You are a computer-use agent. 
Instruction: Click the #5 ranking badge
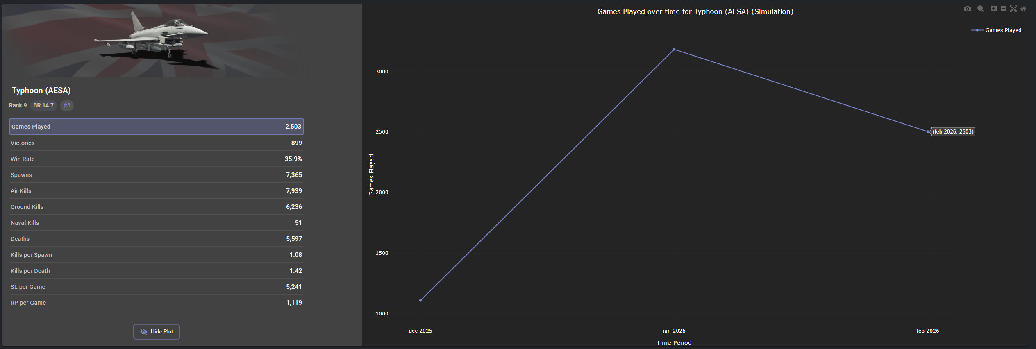point(67,105)
